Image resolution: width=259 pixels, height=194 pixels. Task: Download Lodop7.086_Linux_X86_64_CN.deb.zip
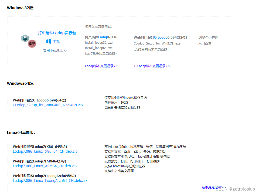[x=45, y=151]
